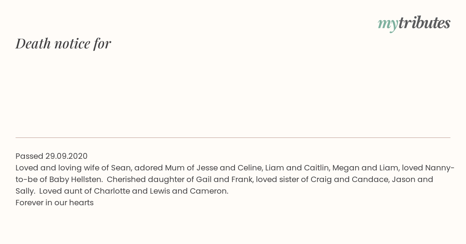The width and height of the screenshot is (466, 244).
Task: Click the horizontal divider line
Action: [233, 137]
